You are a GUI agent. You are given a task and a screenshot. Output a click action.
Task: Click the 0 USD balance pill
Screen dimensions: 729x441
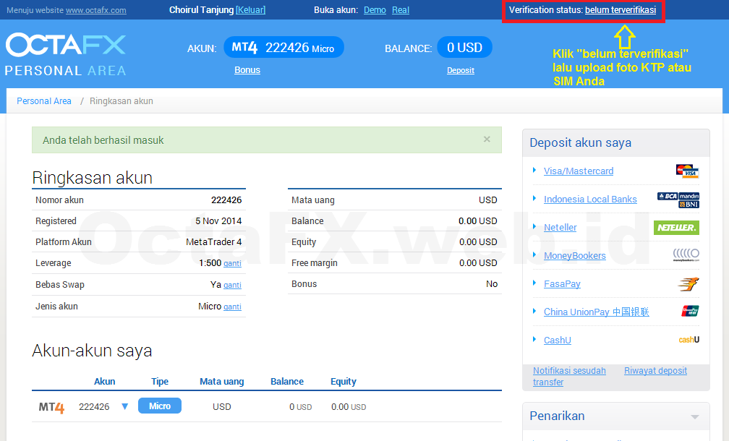click(x=464, y=48)
